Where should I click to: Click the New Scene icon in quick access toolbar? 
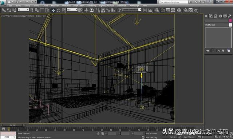(x=9, y=2)
